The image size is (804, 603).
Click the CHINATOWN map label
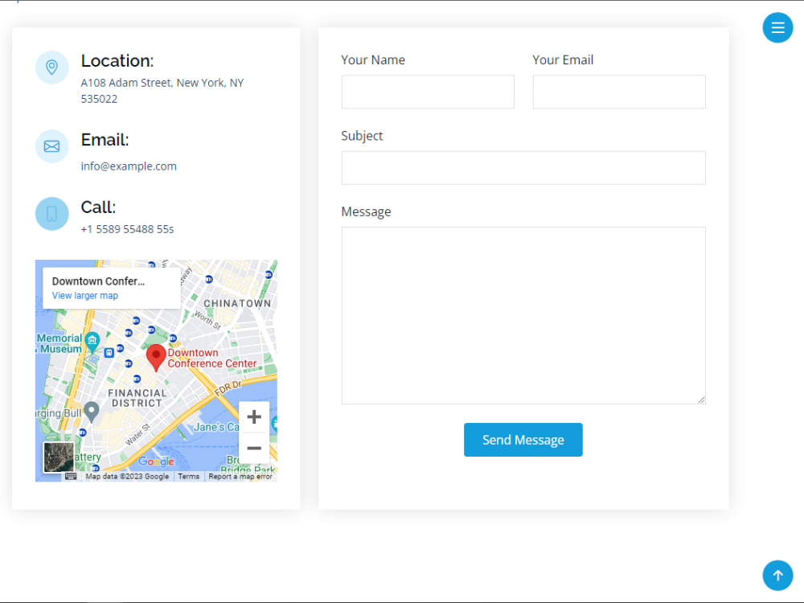(x=237, y=304)
